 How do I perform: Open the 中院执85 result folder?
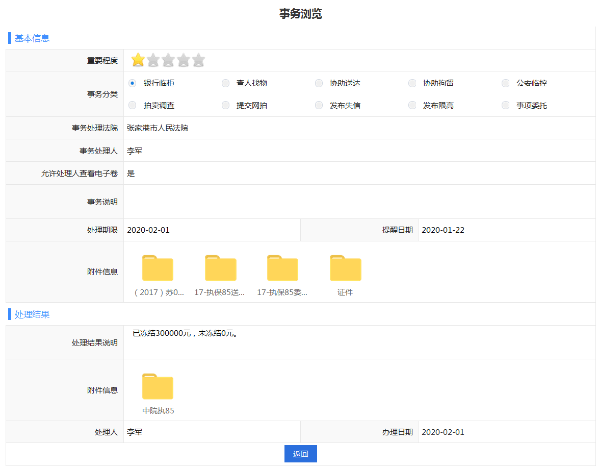[x=158, y=387]
